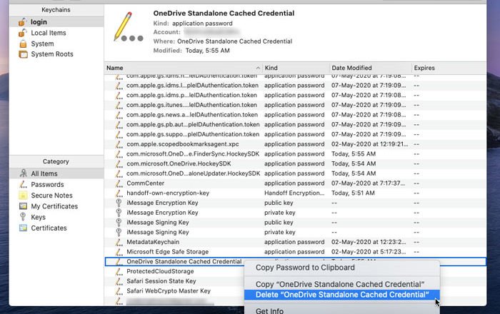The width and height of the screenshot is (500, 314).
Task: Select MetadataKeychain entry
Action: pyautogui.click(x=295, y=242)
